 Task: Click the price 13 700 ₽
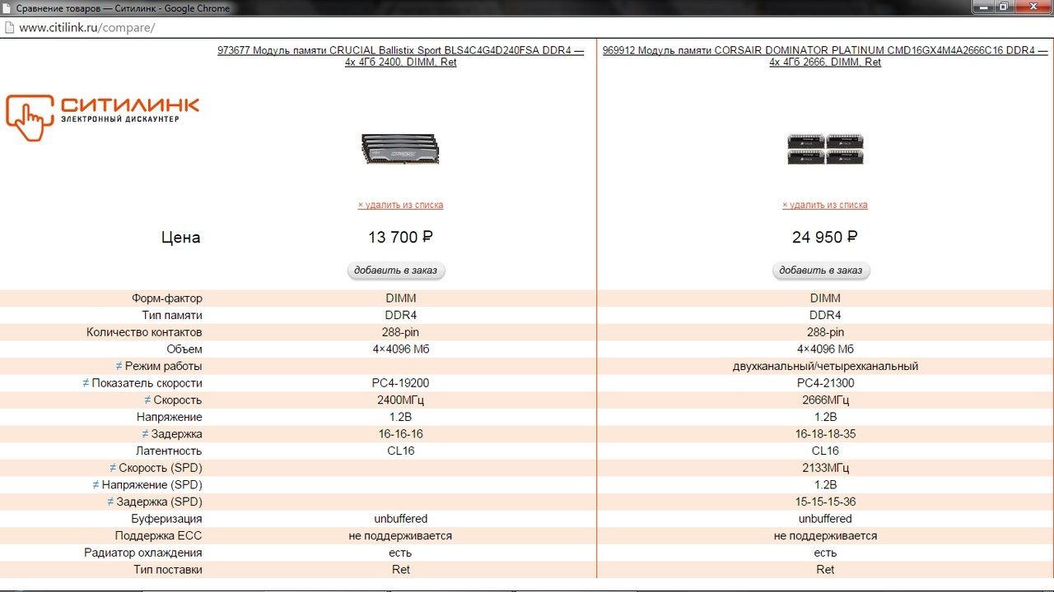pos(400,237)
